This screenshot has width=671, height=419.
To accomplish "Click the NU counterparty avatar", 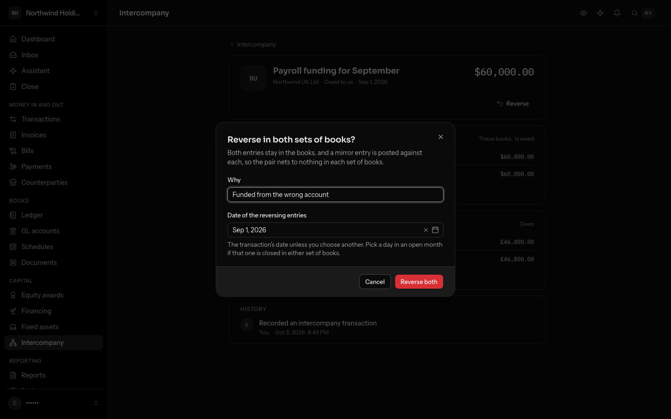I will 253,78.
